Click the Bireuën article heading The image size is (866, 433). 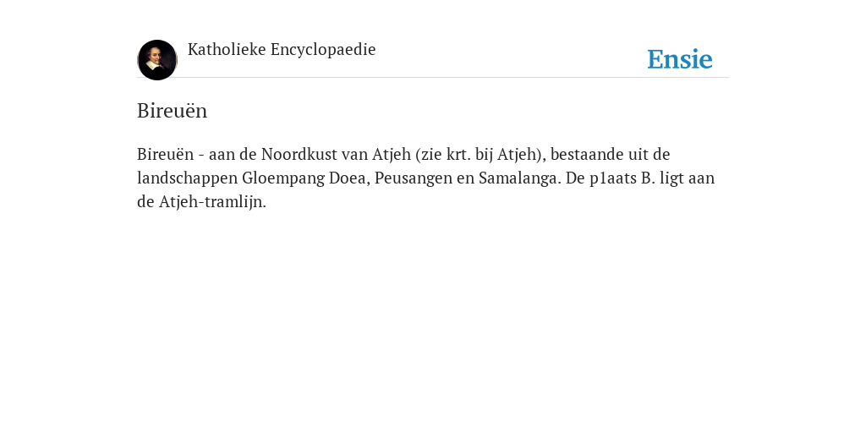tap(173, 111)
